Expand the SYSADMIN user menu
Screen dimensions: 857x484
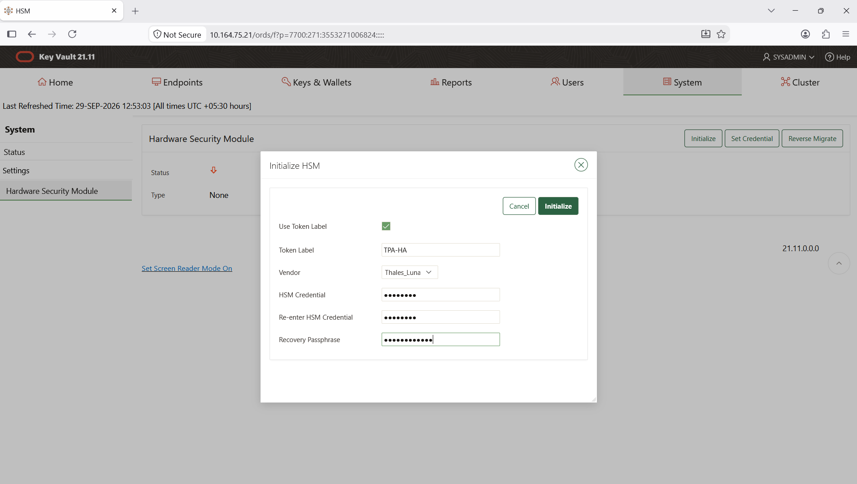pos(788,57)
